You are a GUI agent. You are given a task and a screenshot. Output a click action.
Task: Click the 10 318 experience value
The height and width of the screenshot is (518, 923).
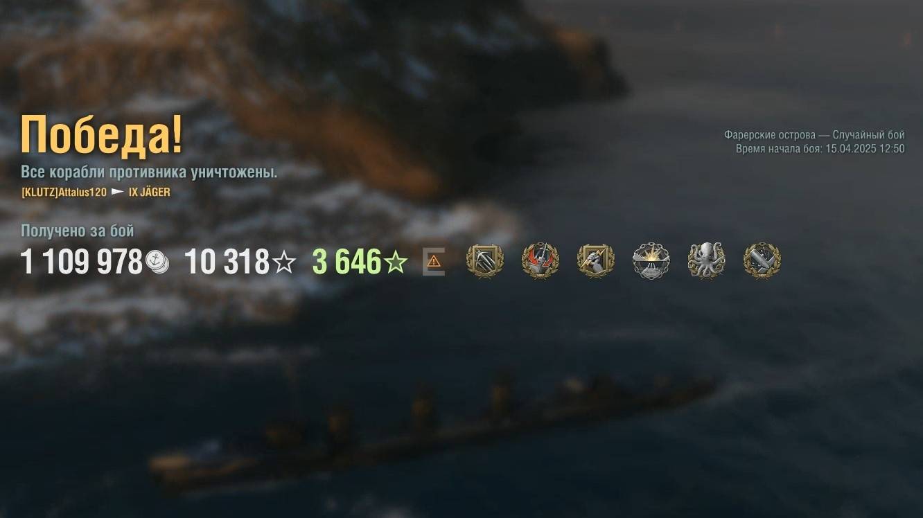[x=227, y=262]
